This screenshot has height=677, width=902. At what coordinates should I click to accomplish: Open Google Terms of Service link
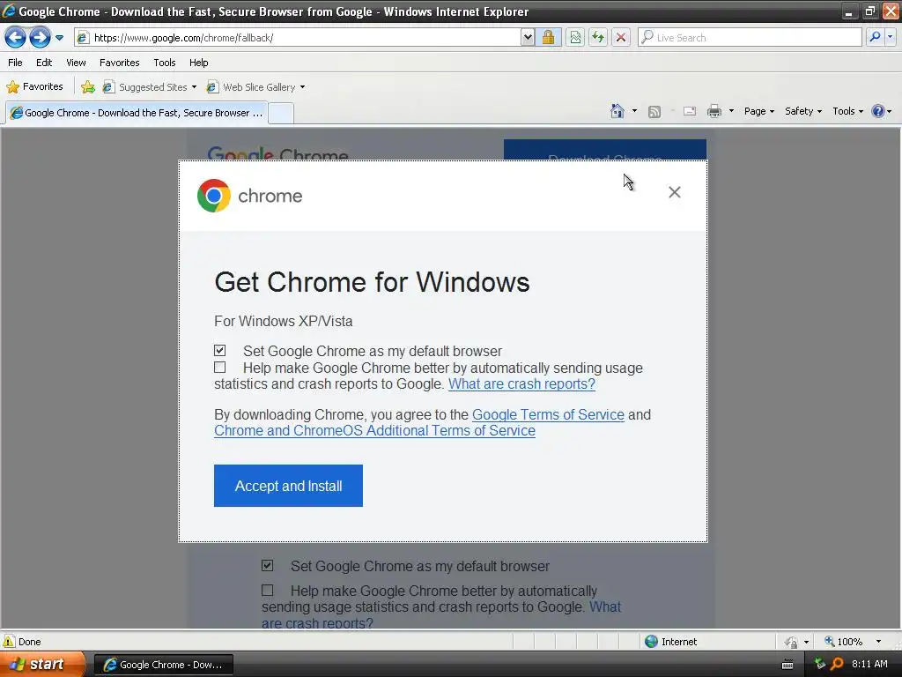548,414
